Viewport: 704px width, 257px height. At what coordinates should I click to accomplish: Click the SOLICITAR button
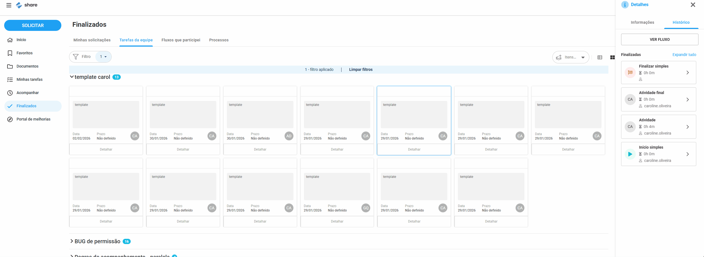click(33, 25)
